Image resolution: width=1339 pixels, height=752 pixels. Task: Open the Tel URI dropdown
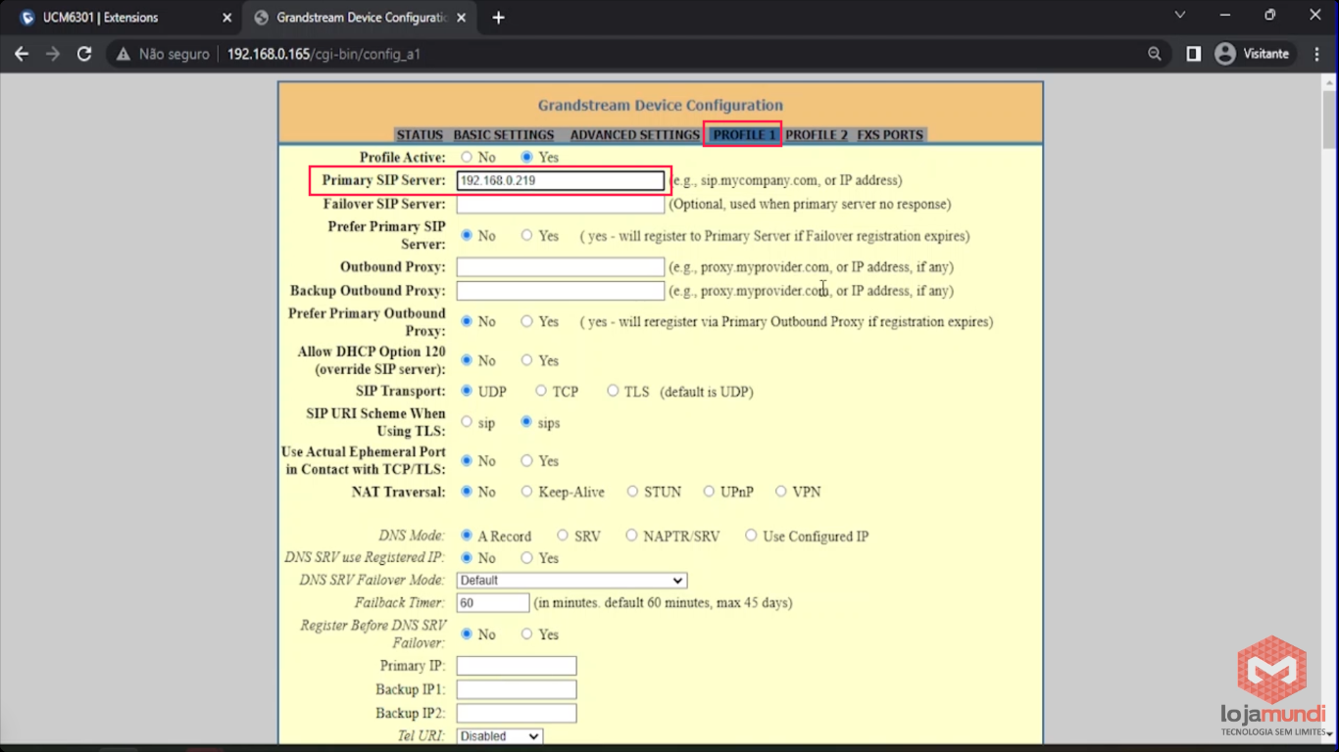pos(499,736)
